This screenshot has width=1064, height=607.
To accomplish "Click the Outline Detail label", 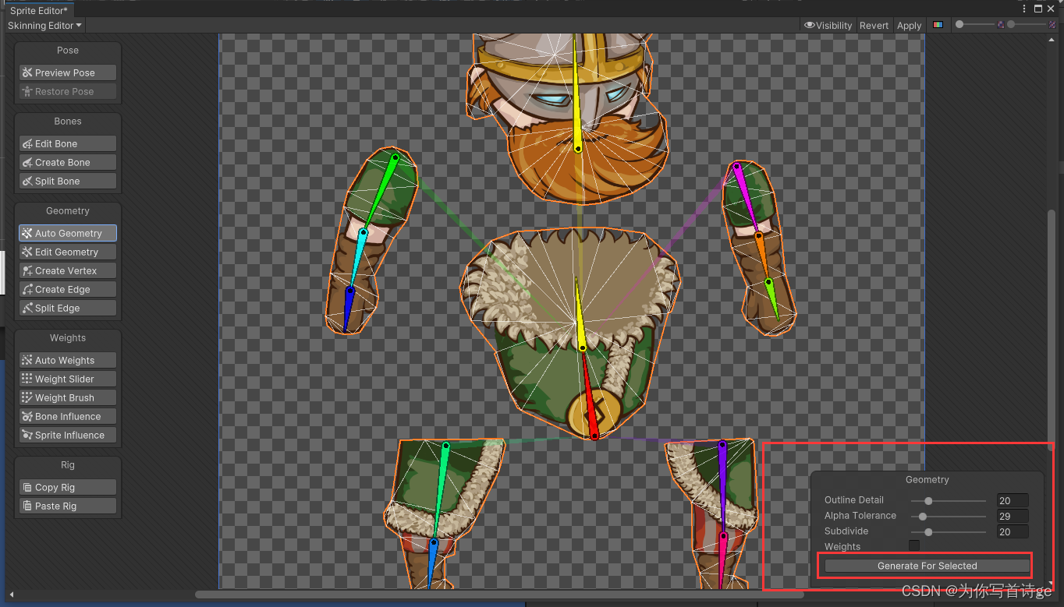I will (854, 500).
